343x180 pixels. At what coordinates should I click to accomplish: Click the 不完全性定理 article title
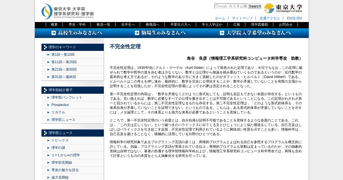(x=125, y=47)
